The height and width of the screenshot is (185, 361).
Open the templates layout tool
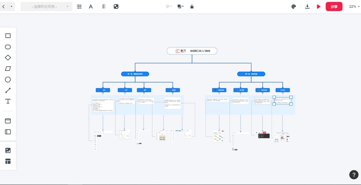click(8, 161)
